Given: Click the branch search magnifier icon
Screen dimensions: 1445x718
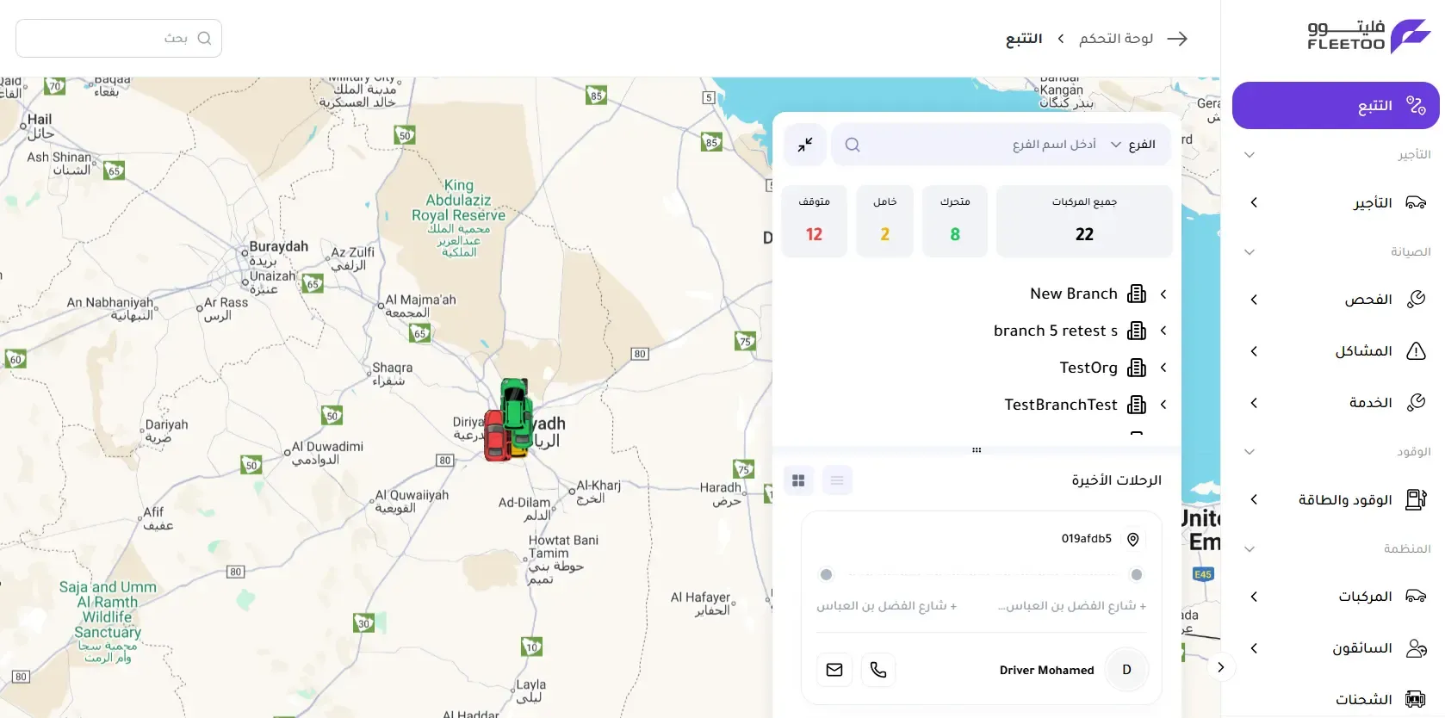Looking at the screenshot, I should [x=853, y=145].
